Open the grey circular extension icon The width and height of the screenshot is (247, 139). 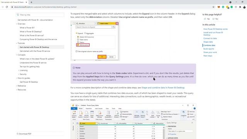tap(236, 7)
